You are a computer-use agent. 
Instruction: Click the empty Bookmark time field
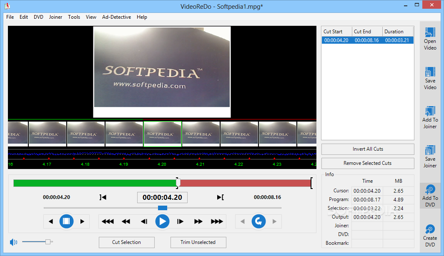coord(367,243)
